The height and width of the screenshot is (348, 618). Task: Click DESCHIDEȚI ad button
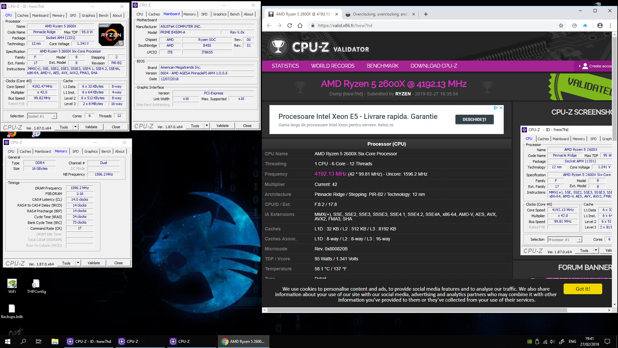474,120
